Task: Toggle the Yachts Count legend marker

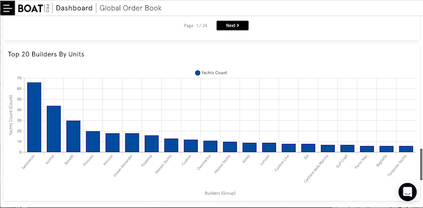Action: pos(197,73)
